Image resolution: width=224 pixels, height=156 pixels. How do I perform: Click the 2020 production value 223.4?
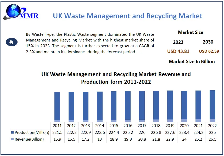pyautogui.click(x=184, y=133)
